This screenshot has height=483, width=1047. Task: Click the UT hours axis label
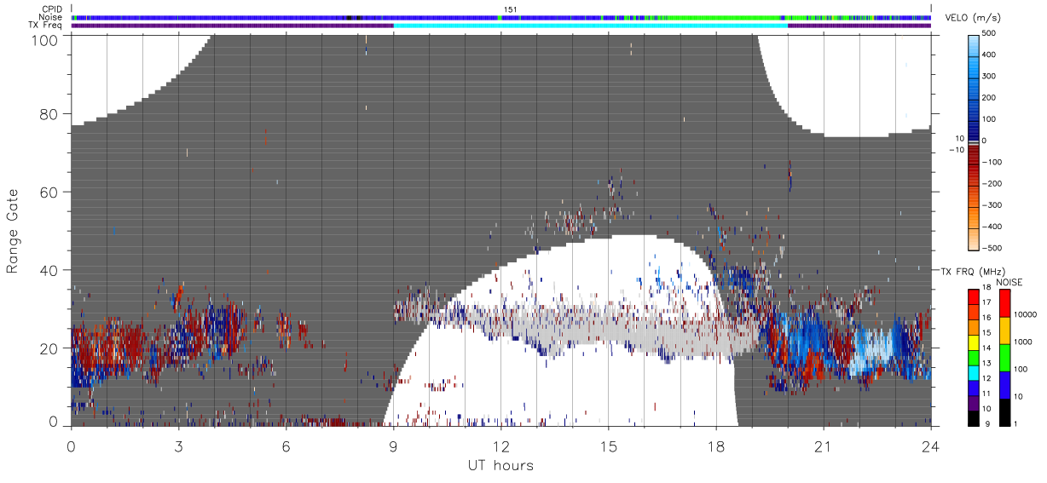click(500, 465)
